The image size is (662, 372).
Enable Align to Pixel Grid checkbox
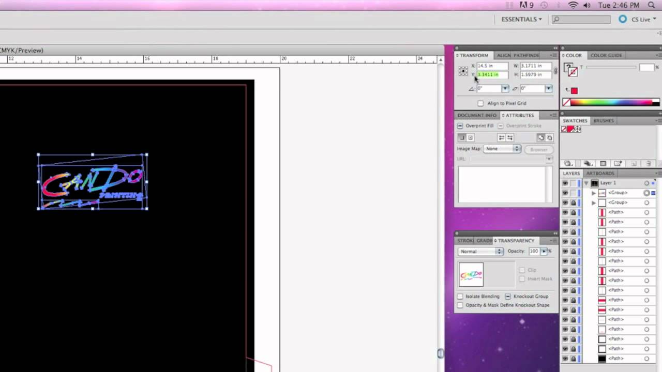click(x=480, y=103)
